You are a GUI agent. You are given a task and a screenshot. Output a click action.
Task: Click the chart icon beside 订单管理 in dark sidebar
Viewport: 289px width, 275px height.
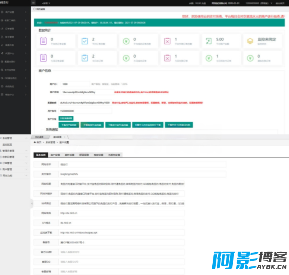[x=2, y=29]
